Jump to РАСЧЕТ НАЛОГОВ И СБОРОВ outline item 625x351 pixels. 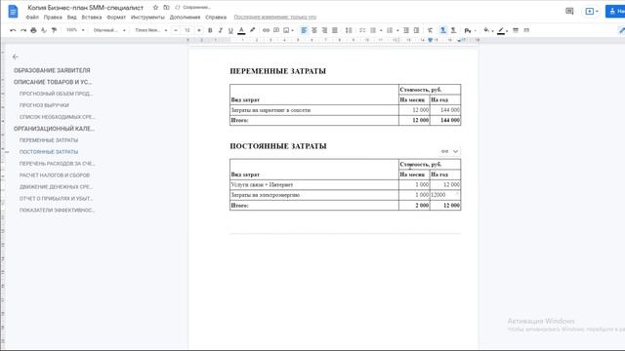(55, 175)
